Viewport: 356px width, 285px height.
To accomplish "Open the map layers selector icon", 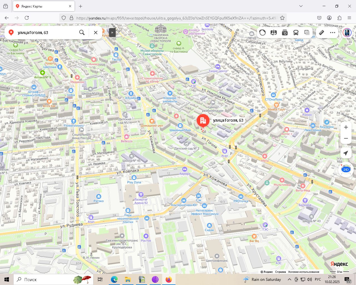I will coord(307,33).
